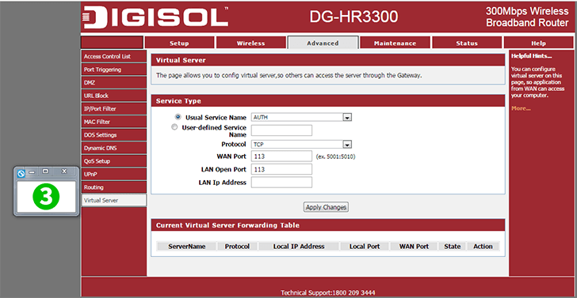Close the small floating window
The image size is (577, 298).
coord(64,172)
